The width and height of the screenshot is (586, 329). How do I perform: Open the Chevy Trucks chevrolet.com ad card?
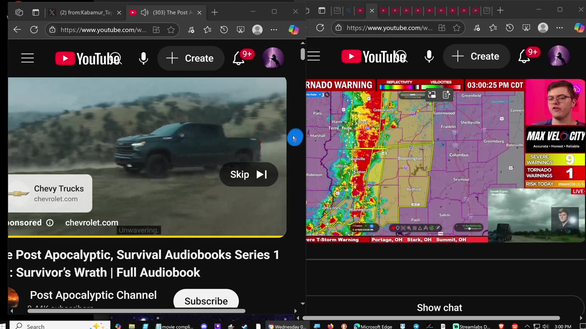pos(50,193)
